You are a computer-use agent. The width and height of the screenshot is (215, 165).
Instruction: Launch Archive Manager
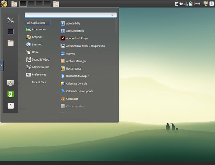click(74, 61)
